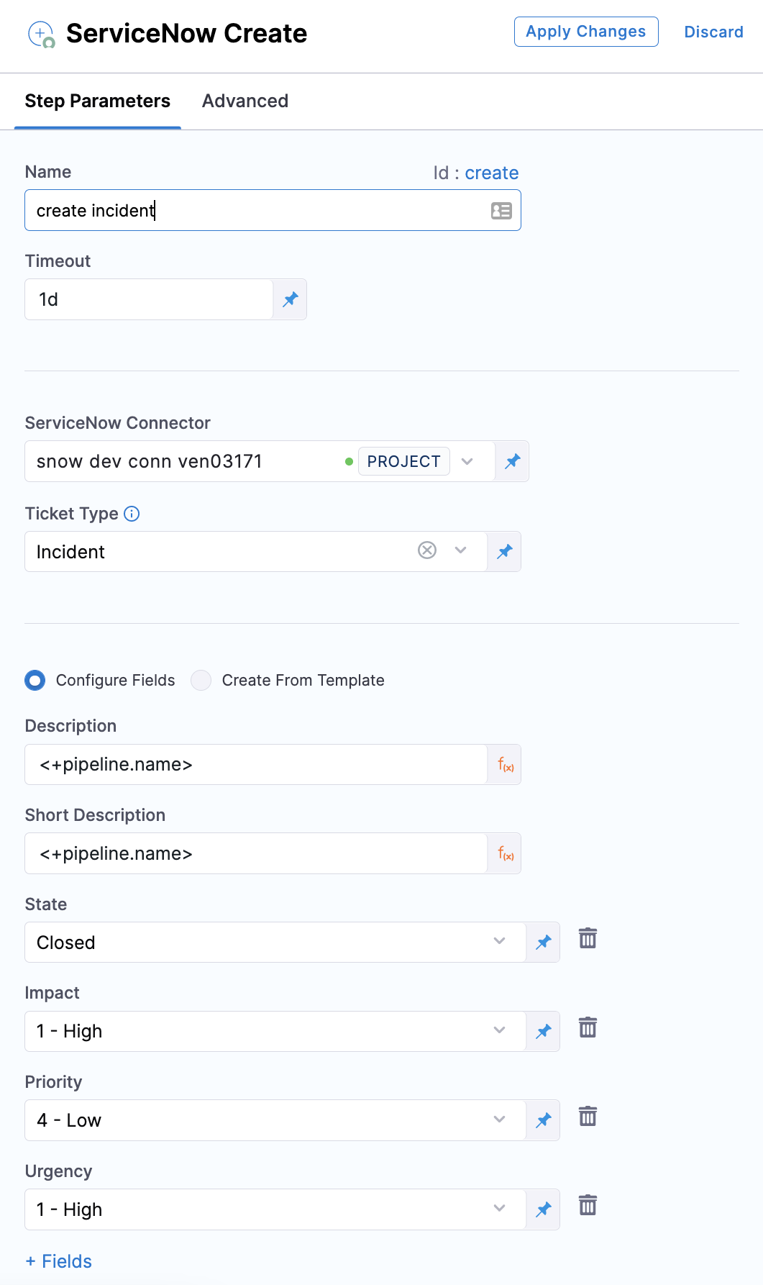The height and width of the screenshot is (1285, 763).
Task: Click the + Fields link
Action: coord(59,1261)
